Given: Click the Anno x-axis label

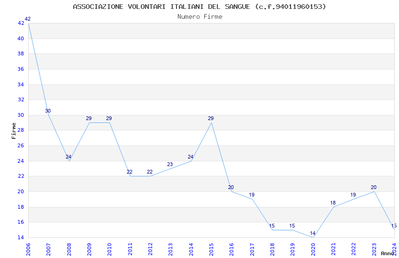Looking at the screenshot, I should pos(387,253).
